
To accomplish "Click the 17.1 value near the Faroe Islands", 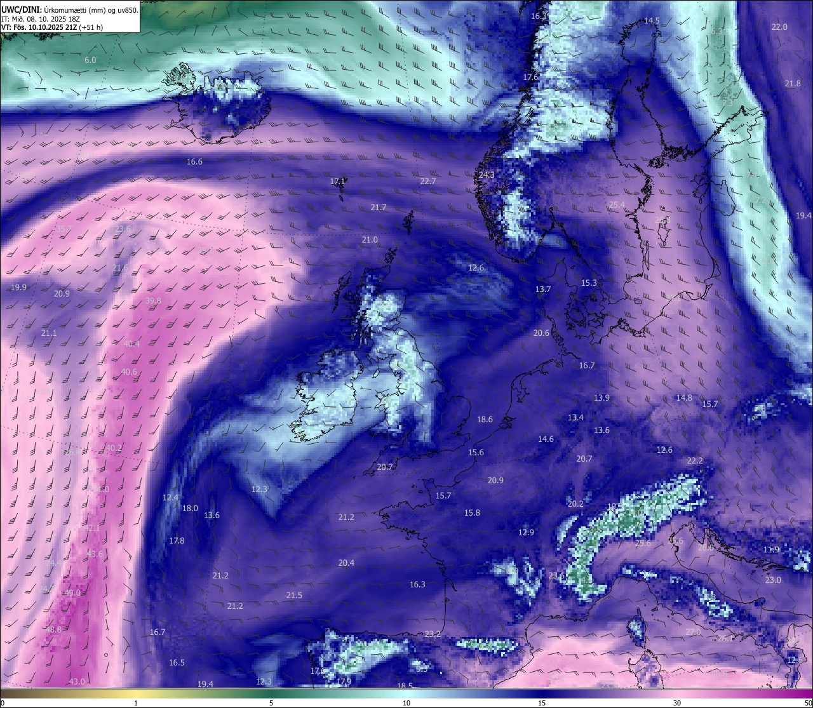I will click(x=337, y=182).
